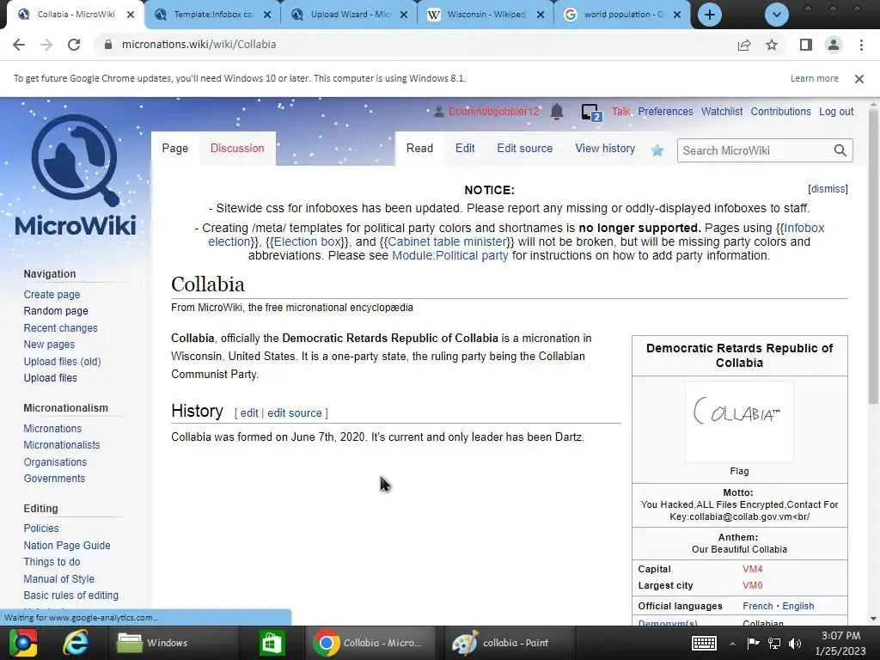Open the Discussion tab of the page

pos(237,148)
